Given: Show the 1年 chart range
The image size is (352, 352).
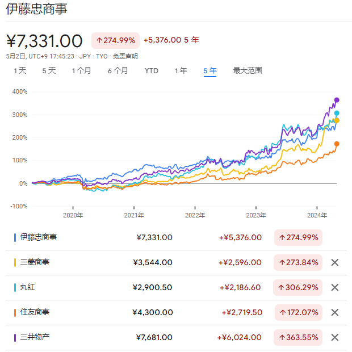Looking at the screenshot, I should click(181, 70).
